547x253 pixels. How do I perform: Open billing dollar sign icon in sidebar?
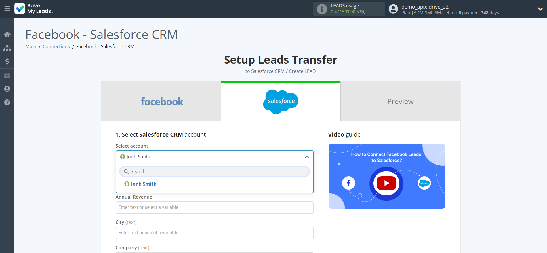tap(7, 61)
